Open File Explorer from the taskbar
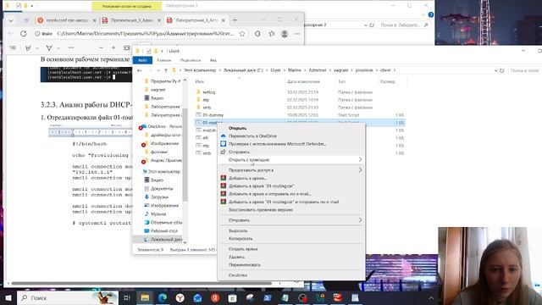The image size is (542, 305). 145,297
